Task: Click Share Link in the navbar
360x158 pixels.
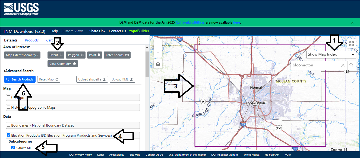Action: tap(97, 31)
